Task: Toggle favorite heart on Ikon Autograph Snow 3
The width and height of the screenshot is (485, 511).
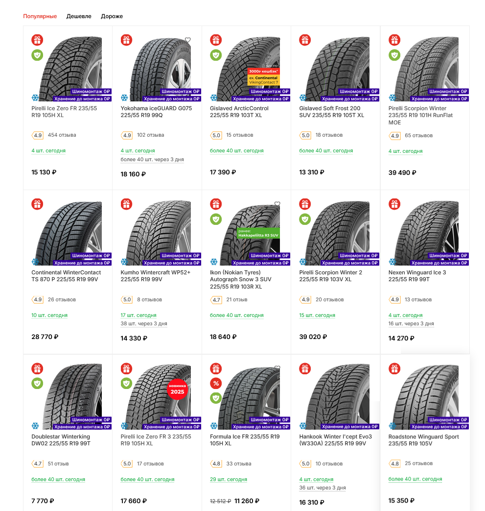Action: coord(277,204)
